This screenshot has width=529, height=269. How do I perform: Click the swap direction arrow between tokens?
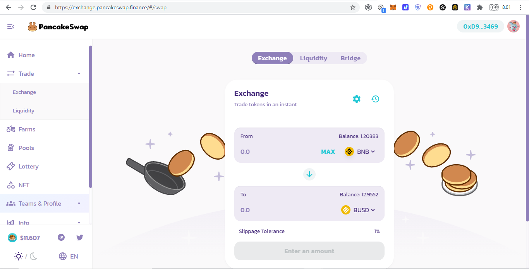(309, 174)
